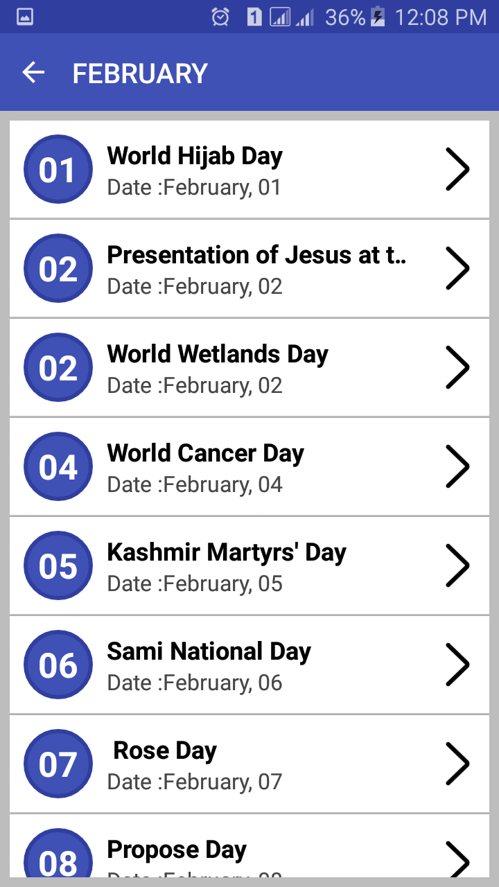Tap the 01 date badge circle
Image resolution: width=499 pixels, height=887 pixels.
(x=58, y=170)
